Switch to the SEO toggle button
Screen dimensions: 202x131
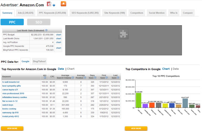click(39, 22)
